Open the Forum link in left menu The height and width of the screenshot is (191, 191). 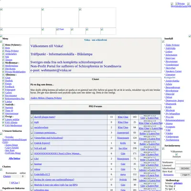pos(8,84)
